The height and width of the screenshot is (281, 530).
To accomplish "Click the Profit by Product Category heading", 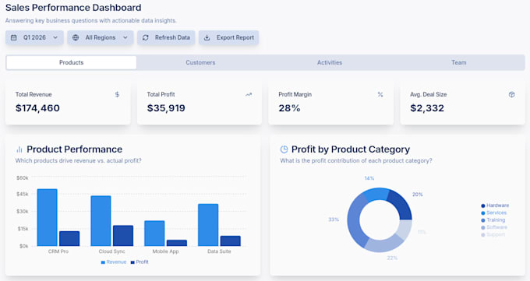I will 351,149.
